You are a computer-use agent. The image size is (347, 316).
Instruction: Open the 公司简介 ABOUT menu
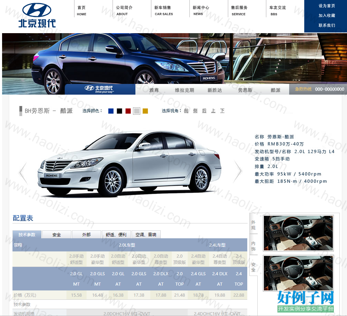124,11
